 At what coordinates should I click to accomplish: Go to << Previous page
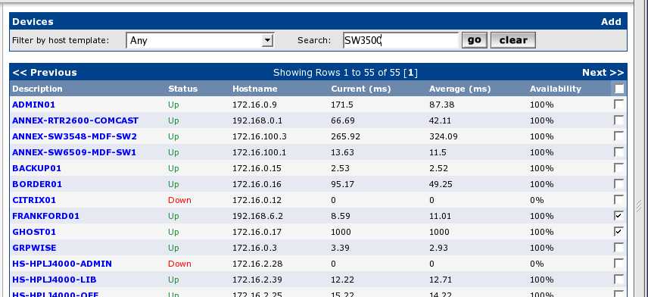[x=45, y=73]
